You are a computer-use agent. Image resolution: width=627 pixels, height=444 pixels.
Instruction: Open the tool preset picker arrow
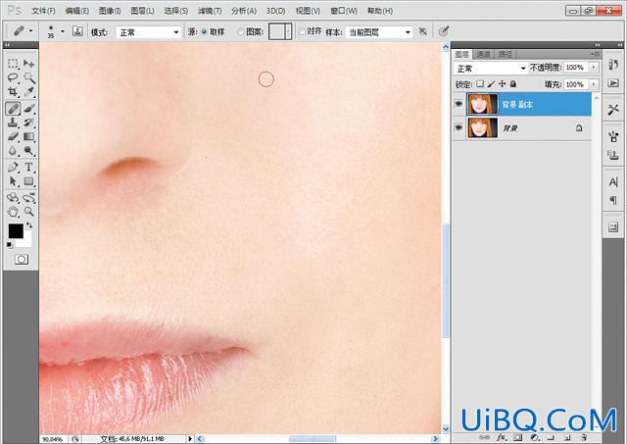[30, 31]
